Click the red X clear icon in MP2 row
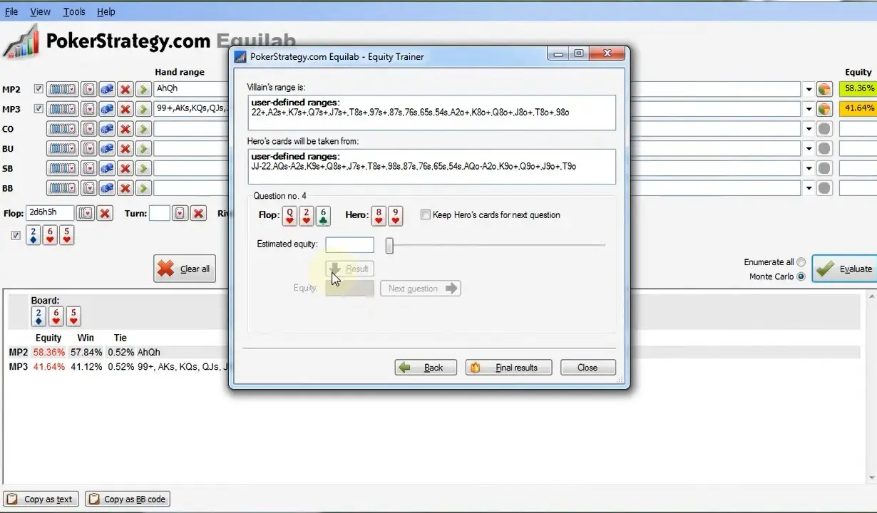877x513 pixels. click(x=125, y=89)
